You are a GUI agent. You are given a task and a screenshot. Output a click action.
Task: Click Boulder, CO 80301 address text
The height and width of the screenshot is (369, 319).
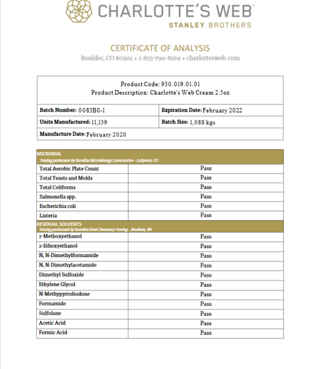(107, 58)
